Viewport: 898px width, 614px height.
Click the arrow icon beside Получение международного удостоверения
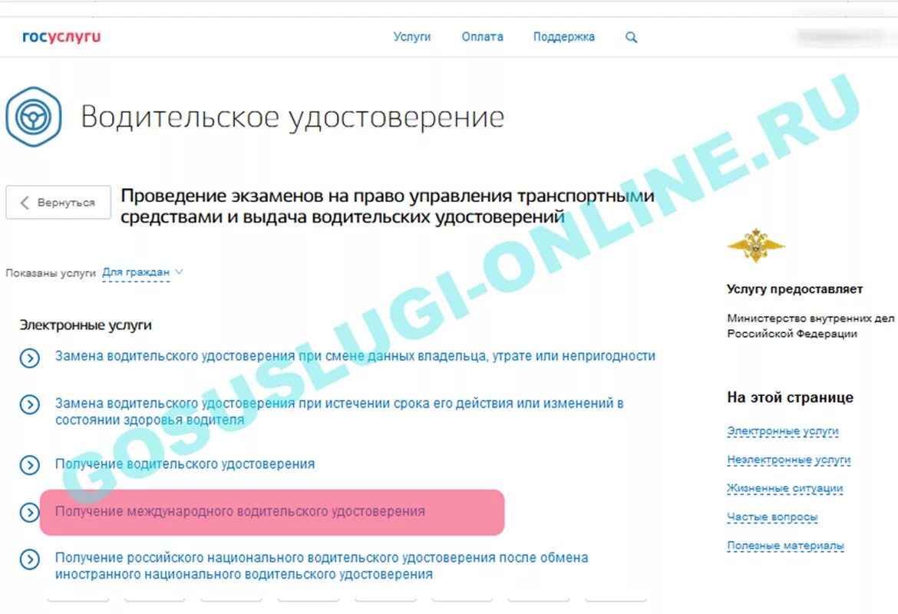(29, 510)
